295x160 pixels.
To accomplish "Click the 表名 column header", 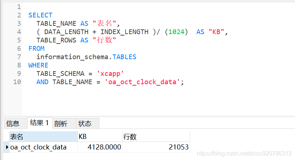I will 43,136.
